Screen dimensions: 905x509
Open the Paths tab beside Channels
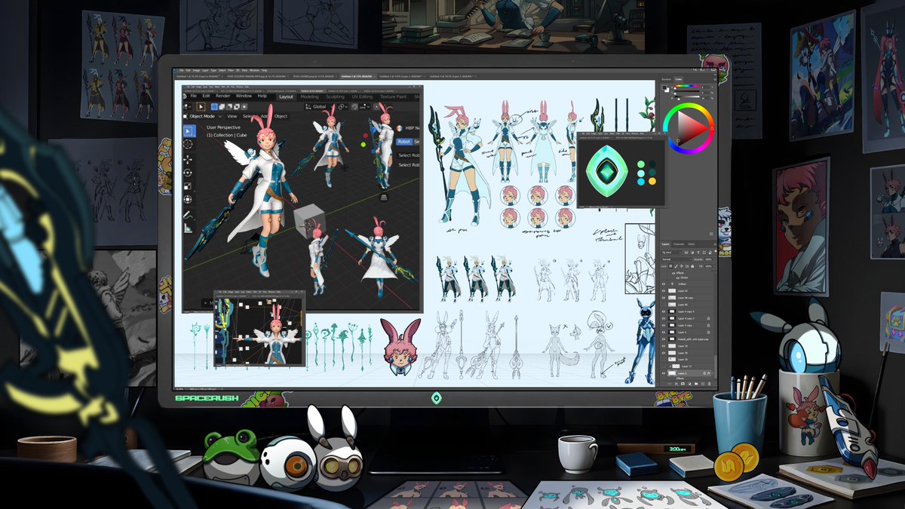point(692,244)
